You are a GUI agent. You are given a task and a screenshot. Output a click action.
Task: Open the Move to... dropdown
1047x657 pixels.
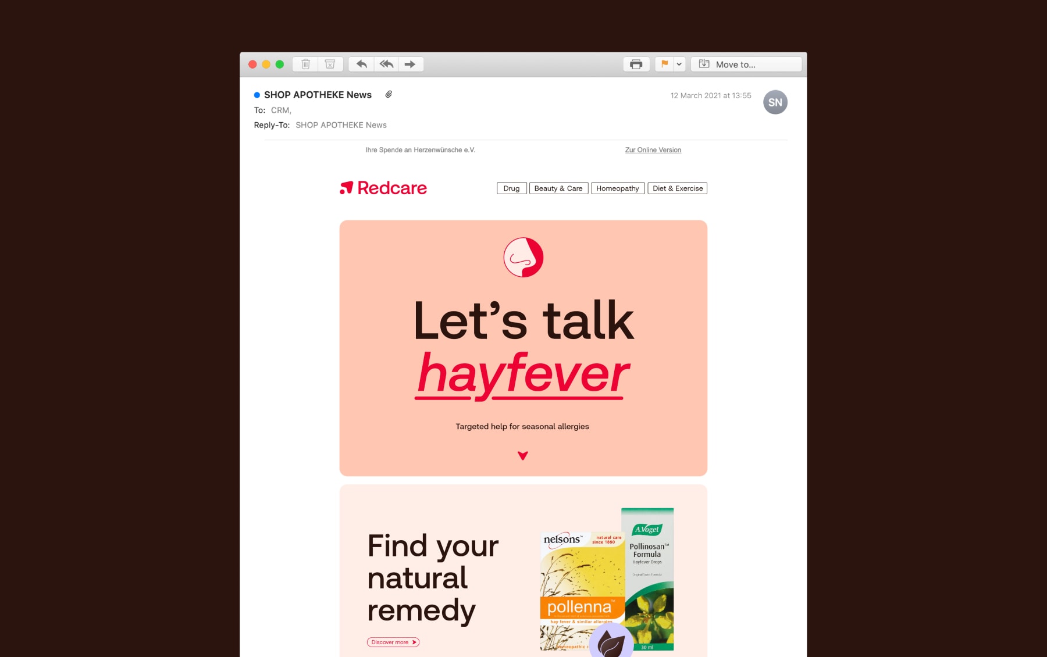(746, 64)
